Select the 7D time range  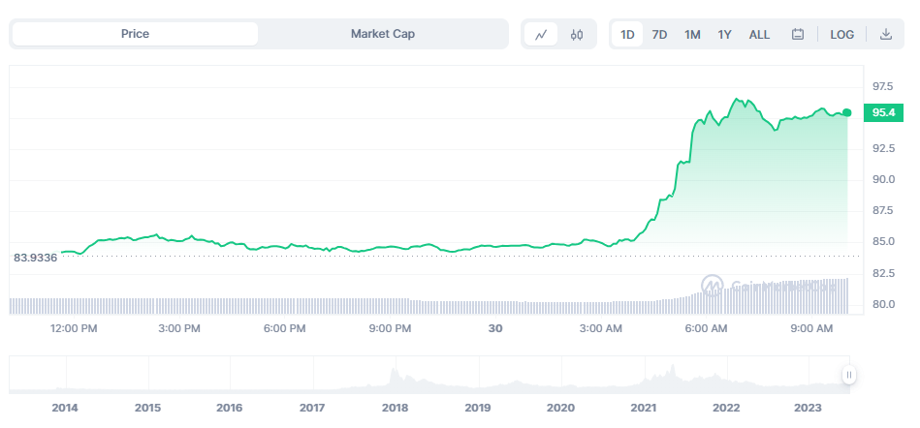(659, 34)
